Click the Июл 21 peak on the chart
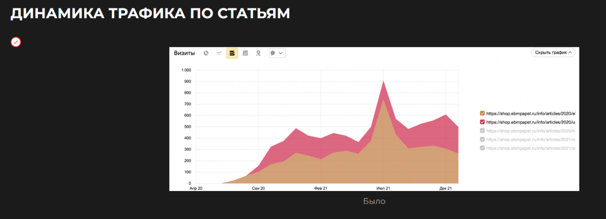 383,82
